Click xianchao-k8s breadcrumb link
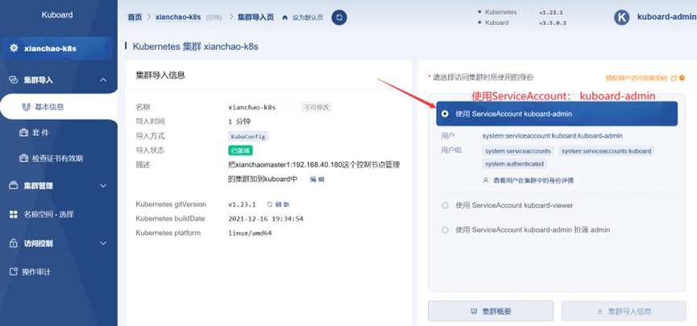Viewport: 697px width, 326px height. [179, 18]
